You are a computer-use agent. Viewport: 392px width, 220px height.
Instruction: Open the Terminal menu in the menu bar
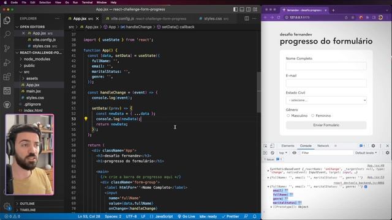pyautogui.click(x=87, y=2)
